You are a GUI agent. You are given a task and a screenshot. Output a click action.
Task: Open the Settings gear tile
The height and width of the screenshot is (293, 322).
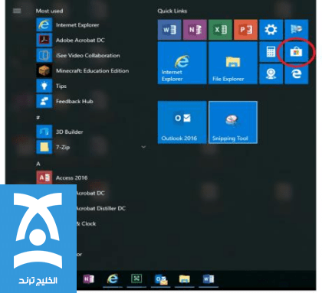271,30
